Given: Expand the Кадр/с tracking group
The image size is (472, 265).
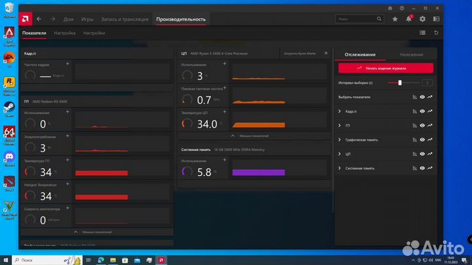Looking at the screenshot, I should [340, 111].
